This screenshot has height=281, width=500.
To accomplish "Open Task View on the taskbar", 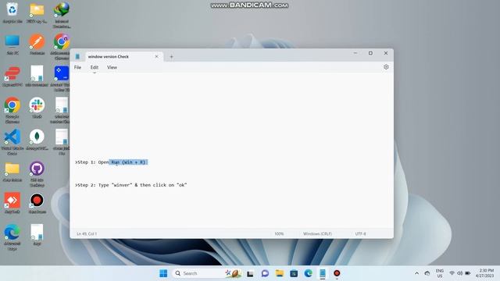I will [250, 273].
